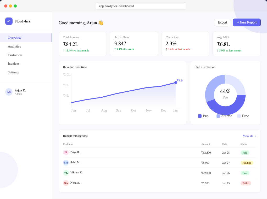Click the Oct label on chart axis
The image size is (267, 199).
pyautogui.click(x=133, y=110)
